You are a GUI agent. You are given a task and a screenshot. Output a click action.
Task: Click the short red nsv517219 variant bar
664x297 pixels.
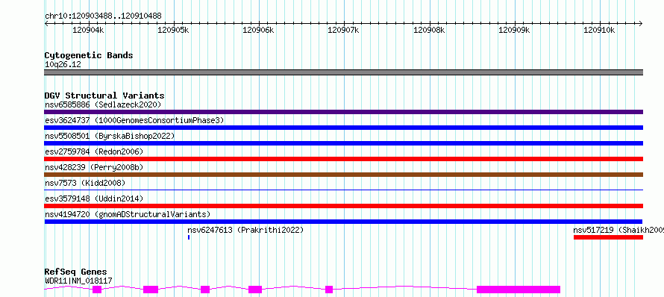tap(609, 237)
